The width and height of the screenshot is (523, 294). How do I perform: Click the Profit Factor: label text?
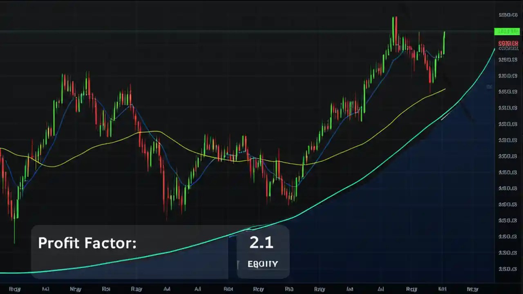coord(87,243)
